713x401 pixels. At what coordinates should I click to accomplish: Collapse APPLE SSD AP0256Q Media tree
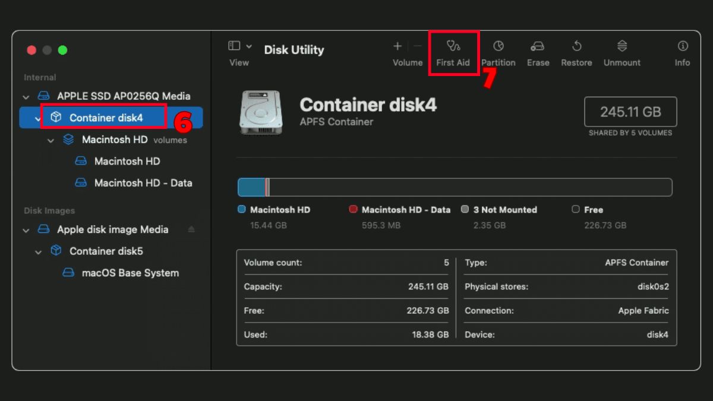(26, 96)
